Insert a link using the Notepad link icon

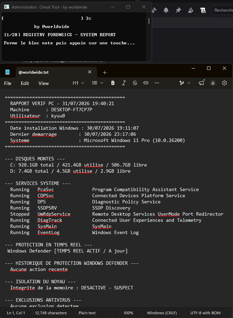pos(146,83)
